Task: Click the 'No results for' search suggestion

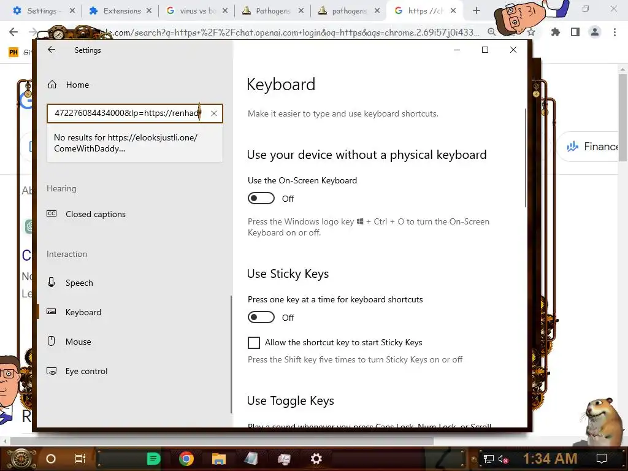Action: 134,143
